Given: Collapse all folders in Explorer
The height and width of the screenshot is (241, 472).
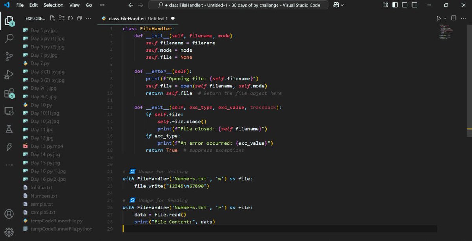Looking at the screenshot, I should click(x=79, y=19).
